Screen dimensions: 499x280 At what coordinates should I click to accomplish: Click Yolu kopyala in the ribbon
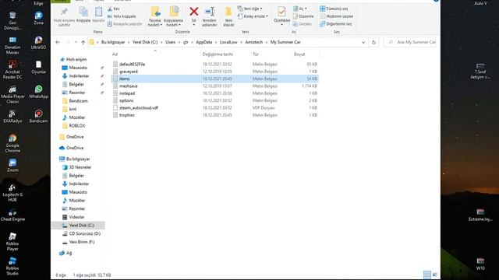coord(122,16)
